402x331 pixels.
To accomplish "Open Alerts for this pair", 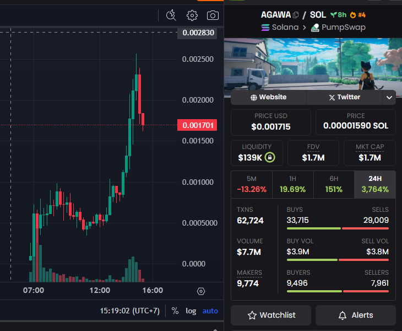I will point(356,316).
